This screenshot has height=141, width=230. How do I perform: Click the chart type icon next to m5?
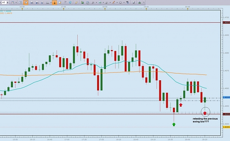13,3
